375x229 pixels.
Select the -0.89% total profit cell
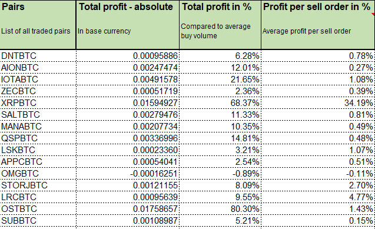click(220, 173)
